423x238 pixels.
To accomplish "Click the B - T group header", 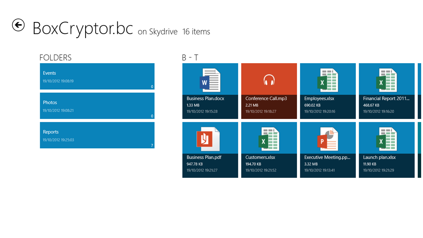I will (x=190, y=58).
